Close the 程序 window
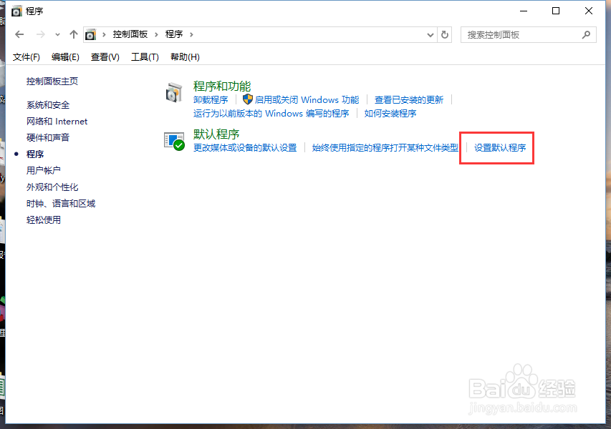The height and width of the screenshot is (429, 611). (x=588, y=11)
